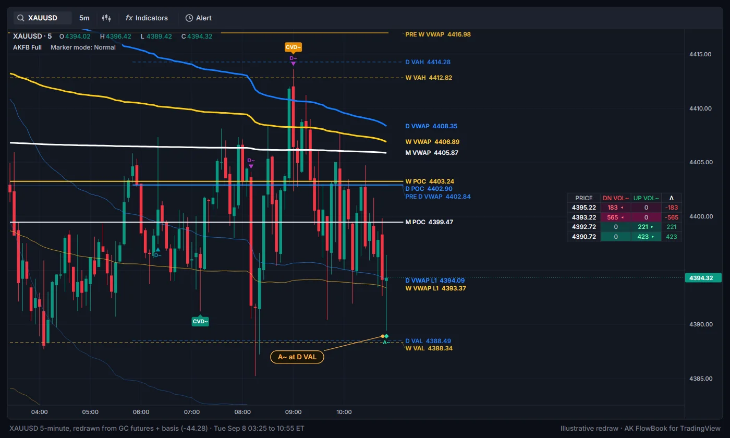
Task: Click the AKFB Full indicator legend
Action: [x=27, y=47]
